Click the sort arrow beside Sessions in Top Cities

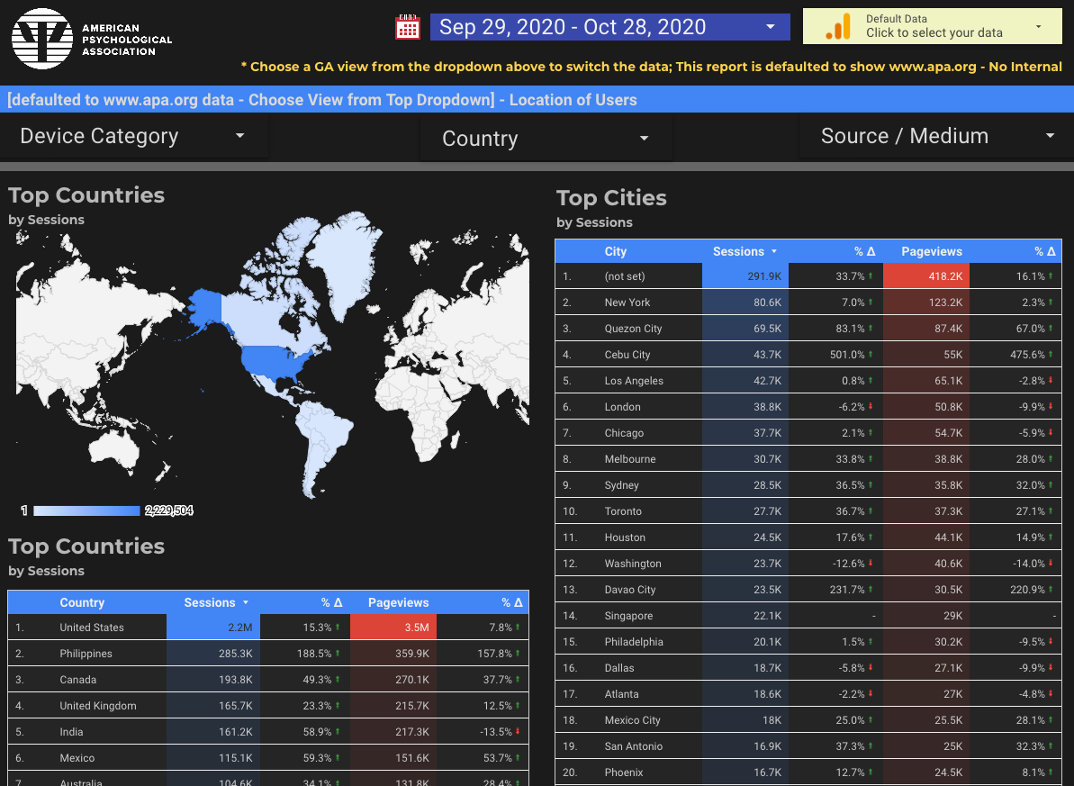click(774, 252)
